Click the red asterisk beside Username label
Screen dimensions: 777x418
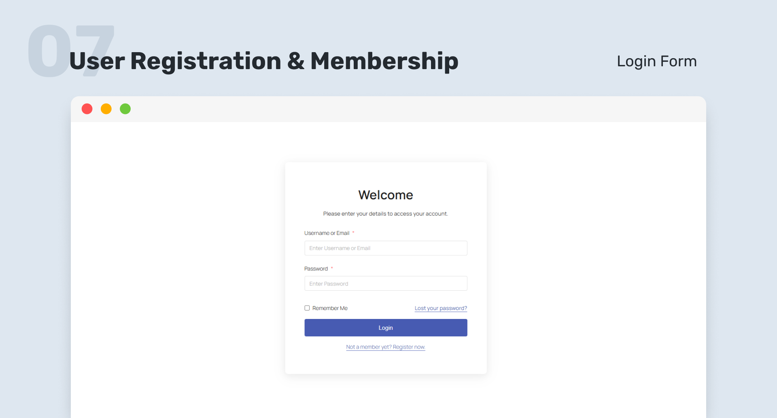click(x=353, y=232)
